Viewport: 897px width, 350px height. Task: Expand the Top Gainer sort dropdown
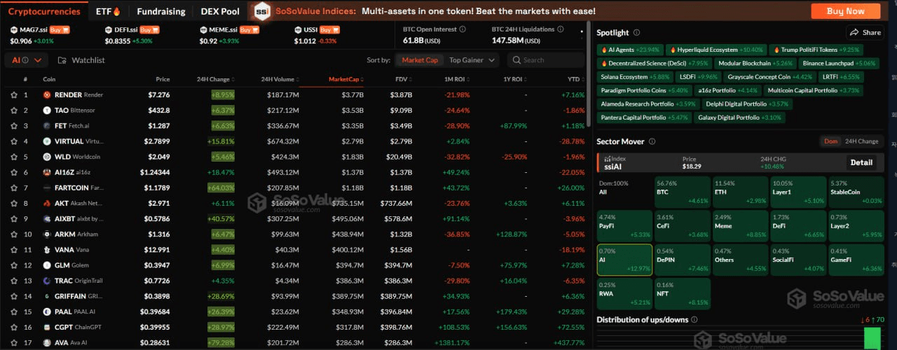coord(472,60)
